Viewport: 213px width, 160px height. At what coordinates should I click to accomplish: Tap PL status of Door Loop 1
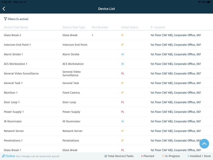point(123,102)
